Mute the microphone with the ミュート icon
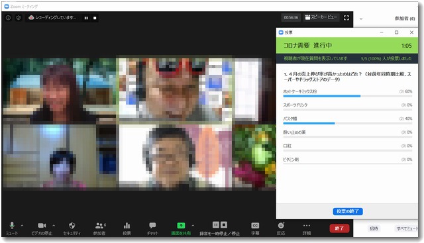Image resolution: width=424 pixels, height=243 pixels. coord(12,225)
